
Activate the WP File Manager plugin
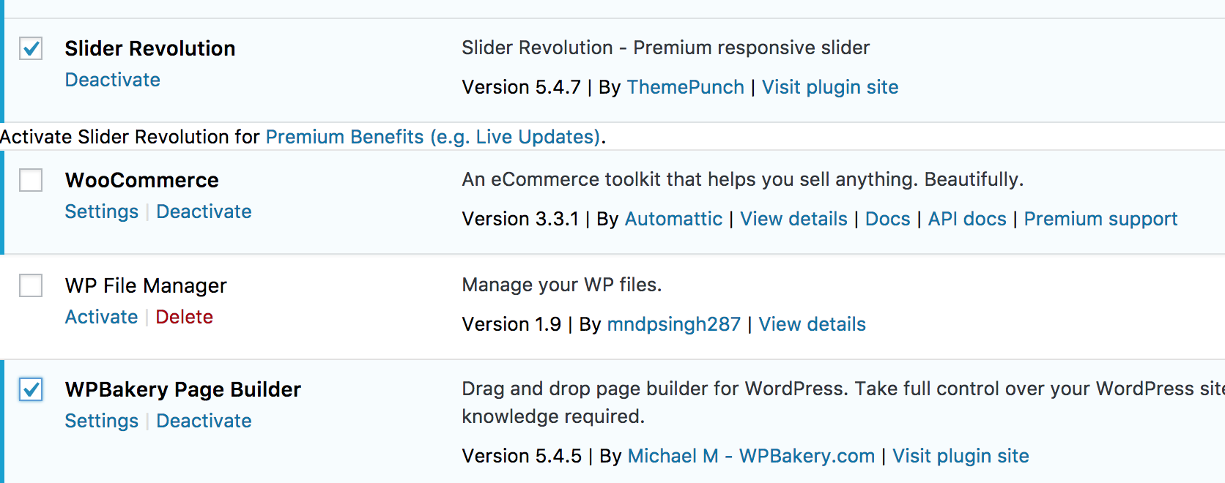click(101, 317)
